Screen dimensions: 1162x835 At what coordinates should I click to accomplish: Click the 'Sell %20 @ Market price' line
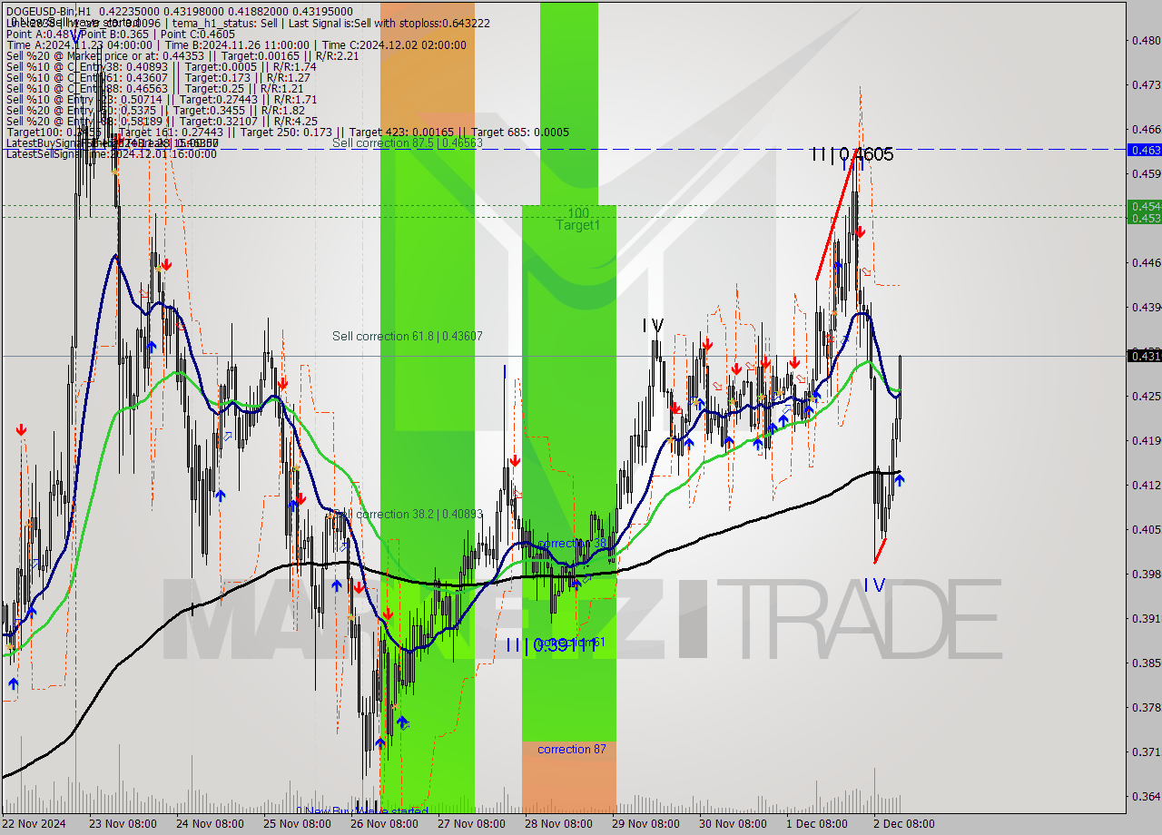(182, 55)
